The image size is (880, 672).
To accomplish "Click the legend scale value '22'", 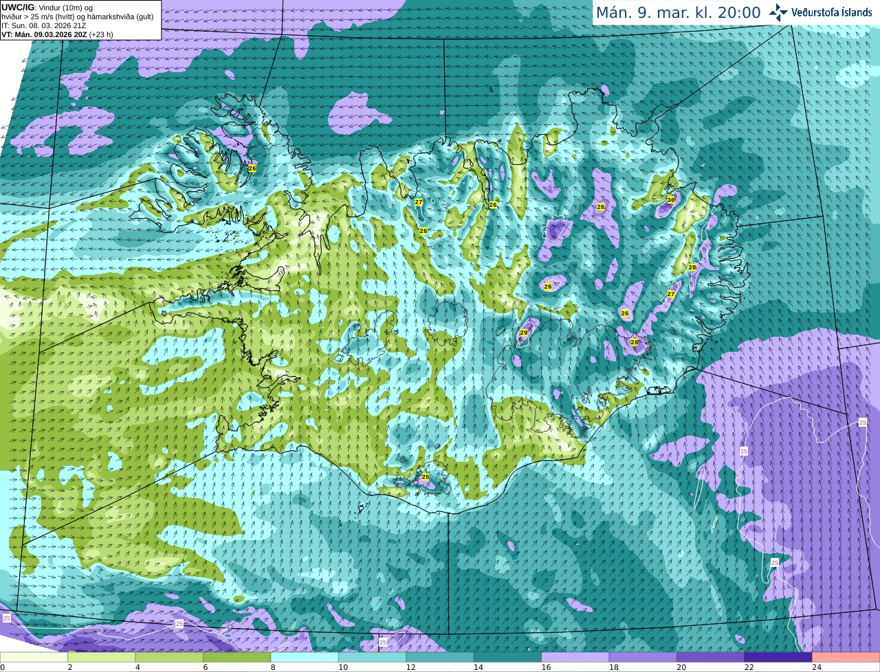I will pyautogui.click(x=749, y=667).
